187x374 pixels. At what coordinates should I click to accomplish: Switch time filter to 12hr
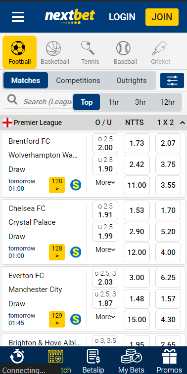pos(167,102)
